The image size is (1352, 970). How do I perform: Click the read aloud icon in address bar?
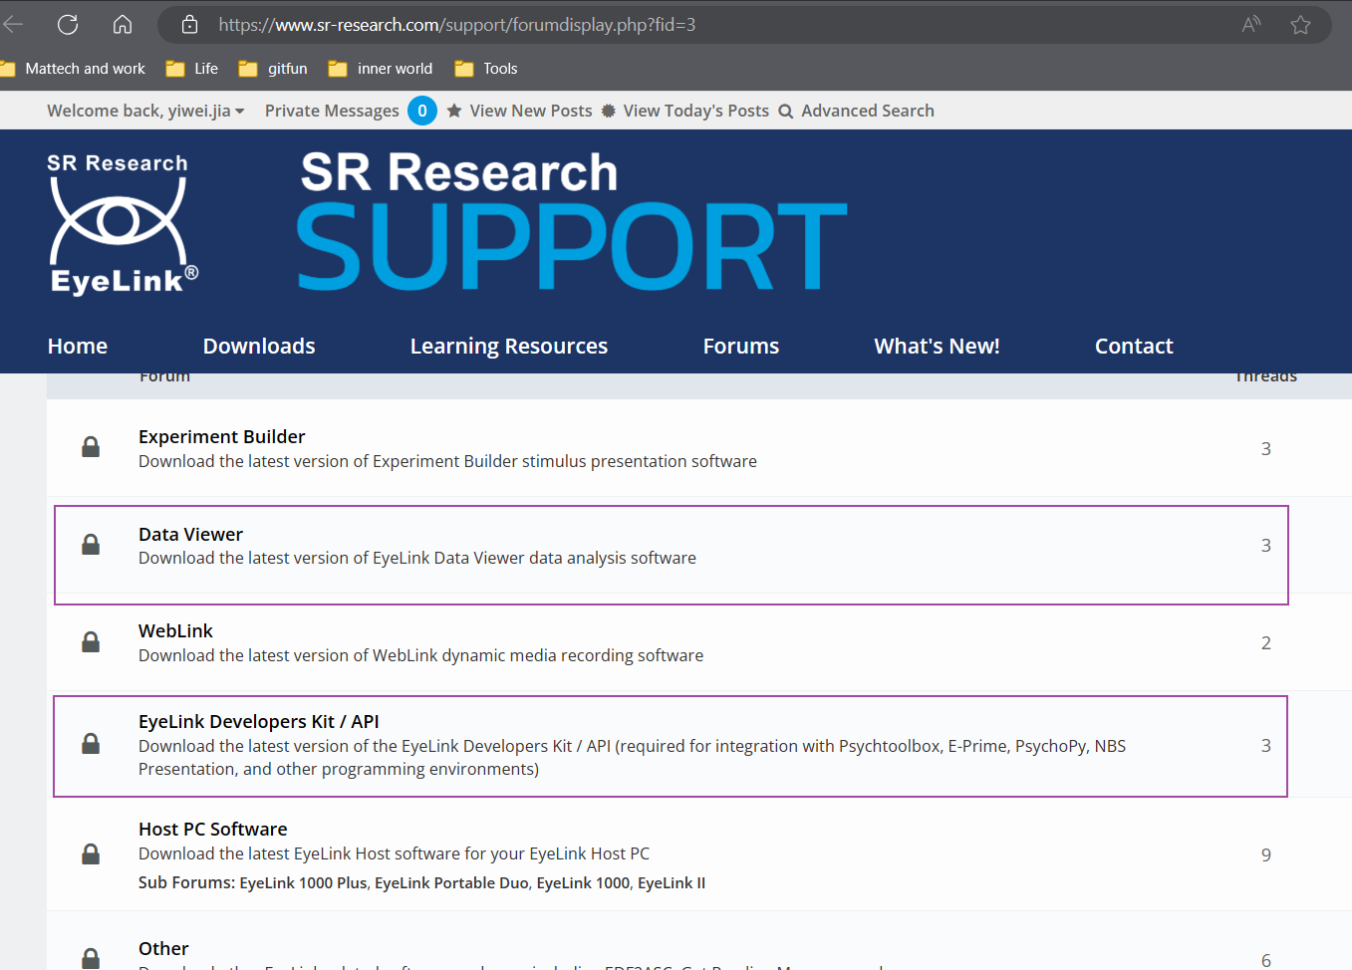point(1251,24)
